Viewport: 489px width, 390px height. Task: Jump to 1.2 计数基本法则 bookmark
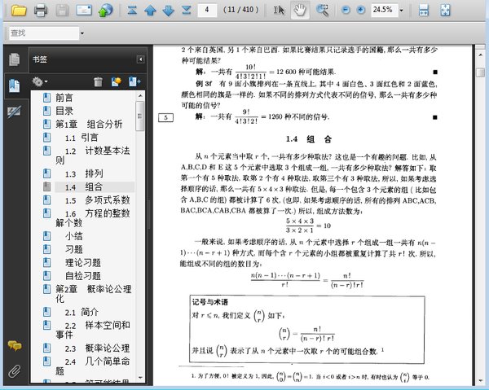tap(93, 156)
